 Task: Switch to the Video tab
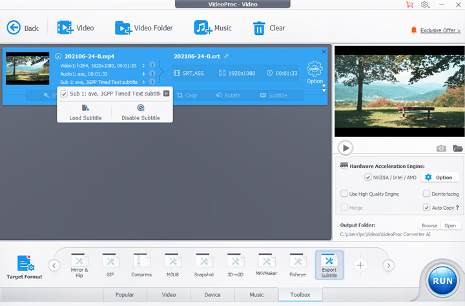(x=169, y=295)
